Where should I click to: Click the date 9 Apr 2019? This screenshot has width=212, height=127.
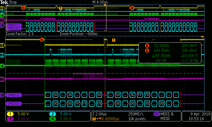(200, 114)
